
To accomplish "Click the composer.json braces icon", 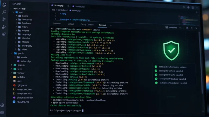I will click(14, 89).
